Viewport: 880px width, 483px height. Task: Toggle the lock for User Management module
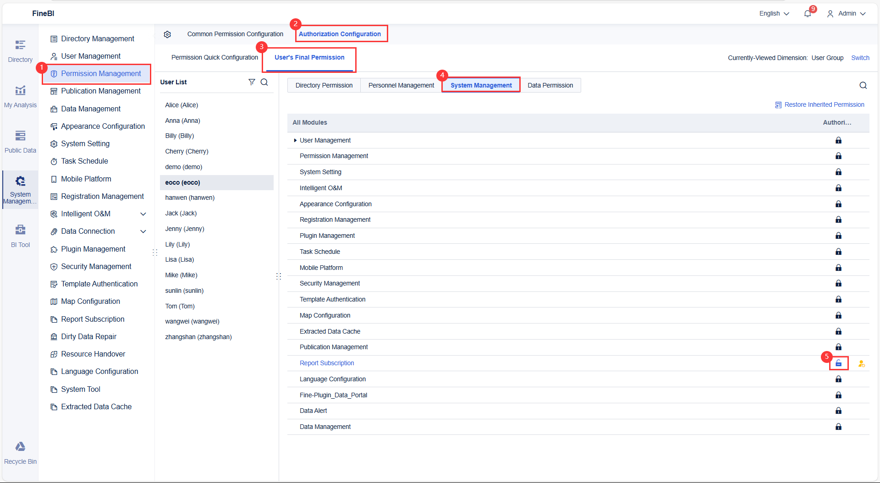click(x=838, y=140)
